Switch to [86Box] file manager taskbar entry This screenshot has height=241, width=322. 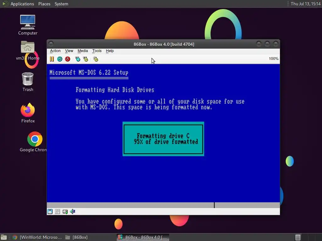click(x=76, y=237)
